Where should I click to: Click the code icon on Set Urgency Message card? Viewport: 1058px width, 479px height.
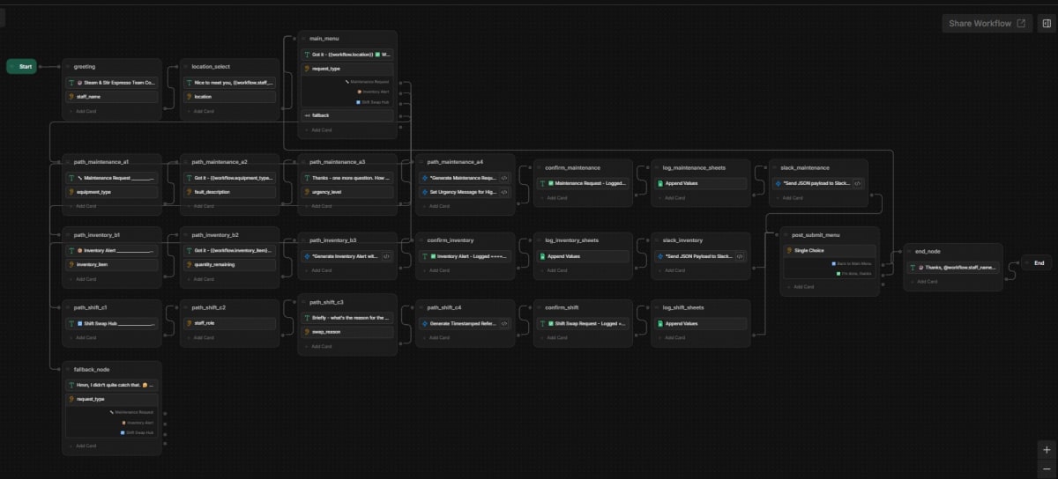tap(504, 191)
